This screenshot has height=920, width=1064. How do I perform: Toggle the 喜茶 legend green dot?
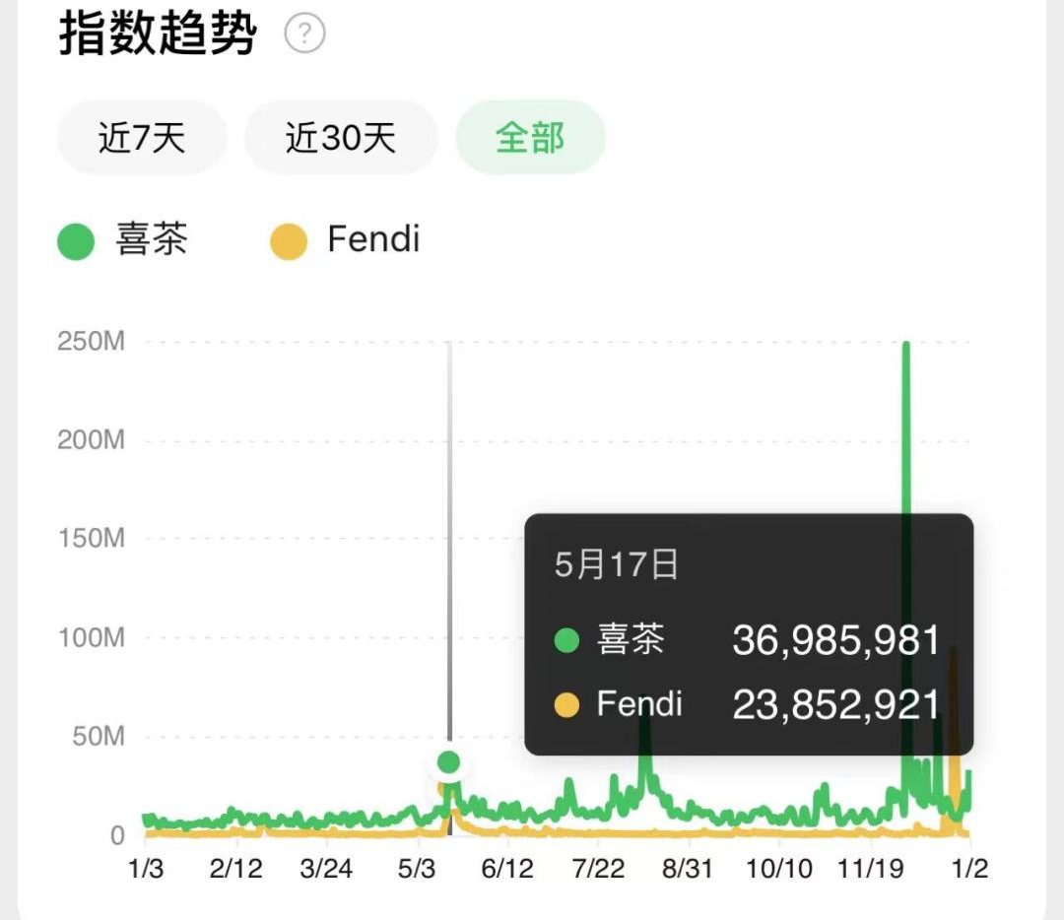click(76, 241)
